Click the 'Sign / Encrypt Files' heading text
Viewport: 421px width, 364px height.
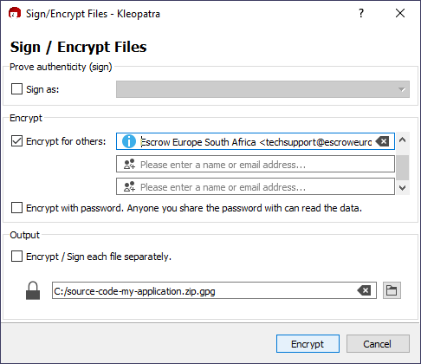(x=79, y=47)
